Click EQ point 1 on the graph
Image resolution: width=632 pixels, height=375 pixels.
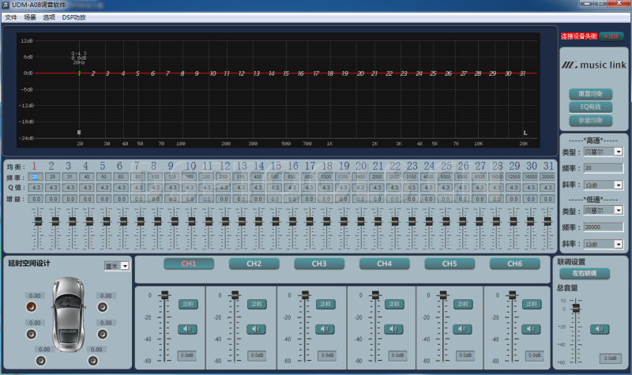pyautogui.click(x=80, y=73)
